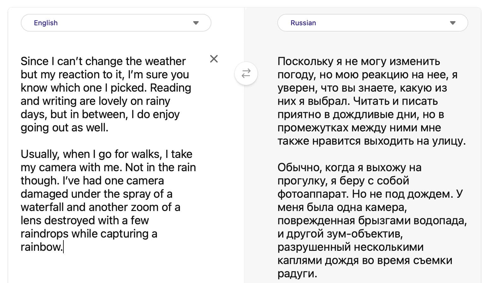Click the word "Usually" in English text
This screenshot has height=283, width=496.
tap(39, 154)
